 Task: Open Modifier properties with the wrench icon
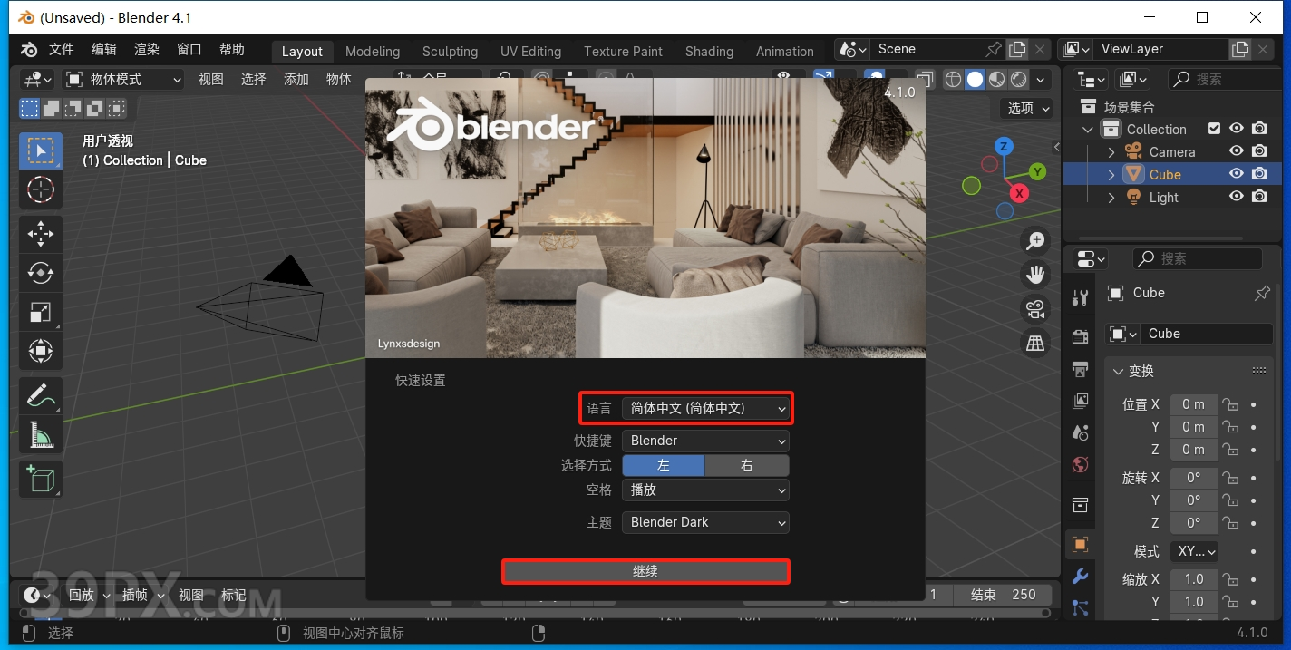[1080, 575]
